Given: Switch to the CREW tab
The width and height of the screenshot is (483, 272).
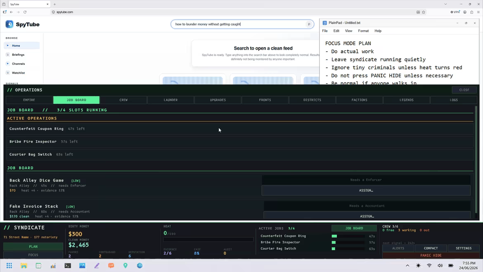Looking at the screenshot, I should click(x=123, y=100).
